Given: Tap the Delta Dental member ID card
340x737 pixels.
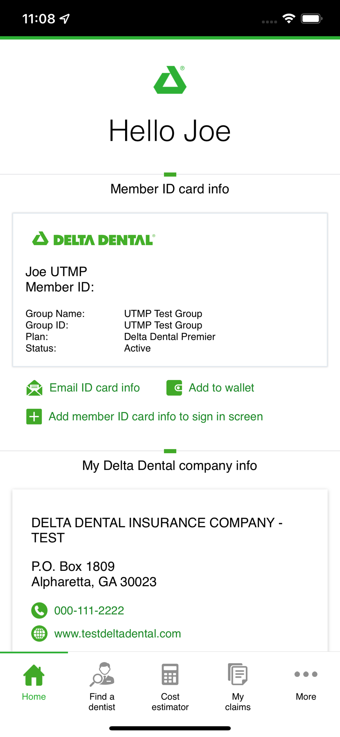Looking at the screenshot, I should pos(170,290).
